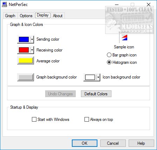Pick the yellow Average color button
The height and width of the screenshot is (150, 157).
(26, 61)
